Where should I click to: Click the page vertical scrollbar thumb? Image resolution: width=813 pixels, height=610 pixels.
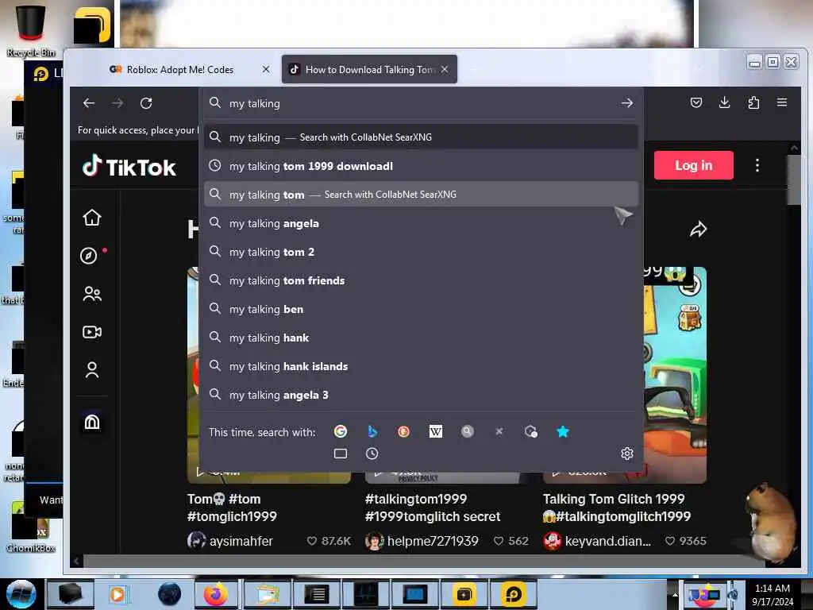point(793,180)
